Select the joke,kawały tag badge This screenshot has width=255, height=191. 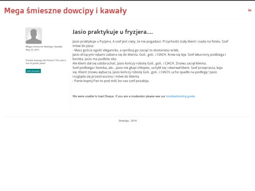[x=33, y=71]
